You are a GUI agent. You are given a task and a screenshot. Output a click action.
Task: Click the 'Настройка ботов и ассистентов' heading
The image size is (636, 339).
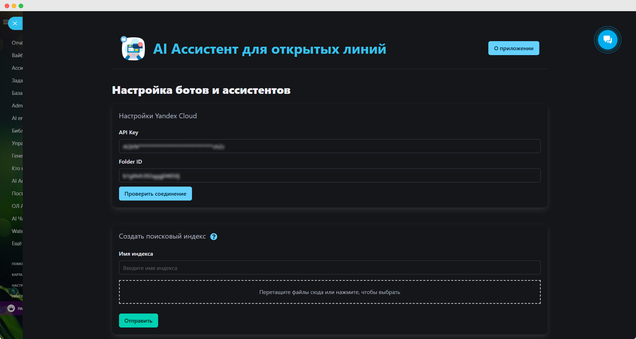click(x=201, y=90)
